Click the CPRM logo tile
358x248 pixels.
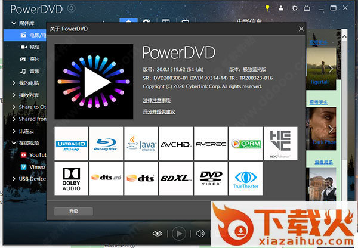(x=246, y=144)
